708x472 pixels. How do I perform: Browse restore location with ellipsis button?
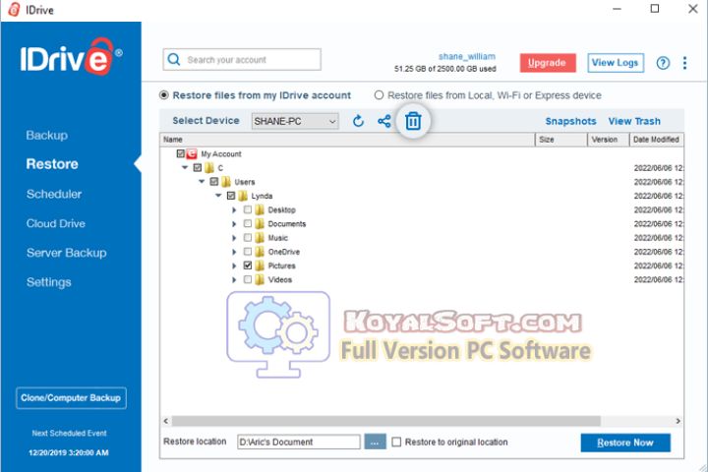(x=376, y=442)
